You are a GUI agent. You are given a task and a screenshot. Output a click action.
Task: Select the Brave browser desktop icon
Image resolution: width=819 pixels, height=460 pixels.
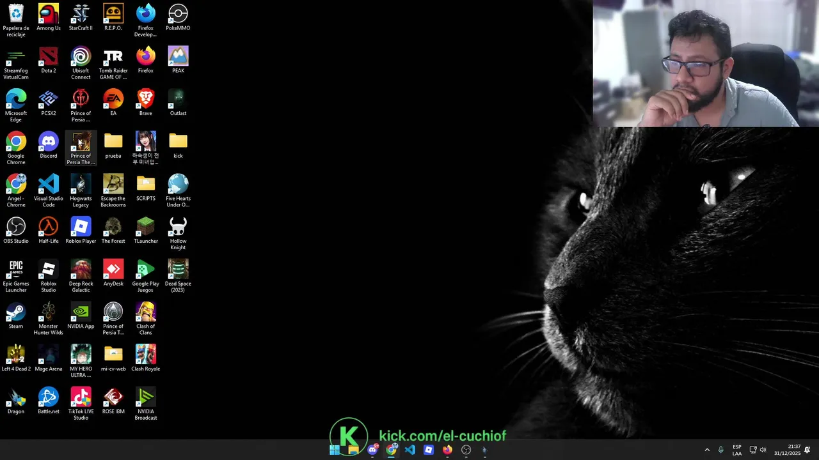pyautogui.click(x=146, y=103)
